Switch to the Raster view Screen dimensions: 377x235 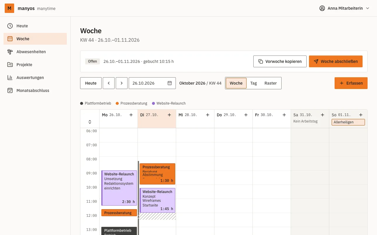tap(271, 83)
